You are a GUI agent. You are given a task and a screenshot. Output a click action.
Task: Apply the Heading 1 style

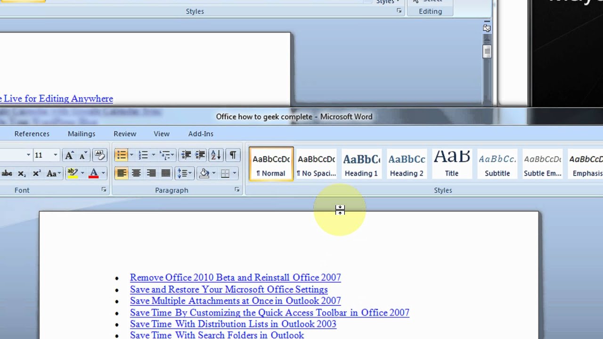(x=361, y=164)
